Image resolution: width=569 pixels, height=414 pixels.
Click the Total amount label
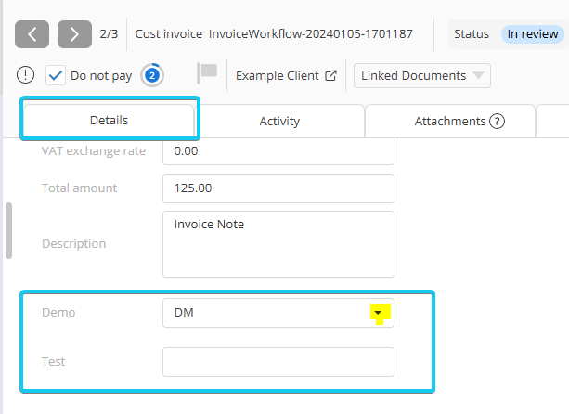[80, 188]
